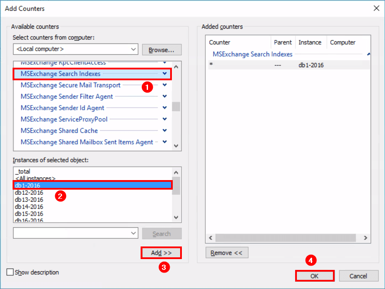This screenshot has height=289, width=385.
Task: Click the Search button
Action: (x=162, y=233)
